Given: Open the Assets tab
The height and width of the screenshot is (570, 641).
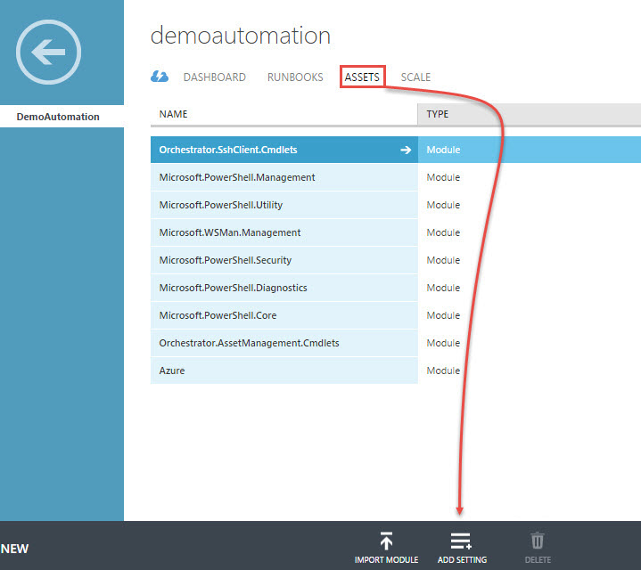Looking at the screenshot, I should coord(362,77).
